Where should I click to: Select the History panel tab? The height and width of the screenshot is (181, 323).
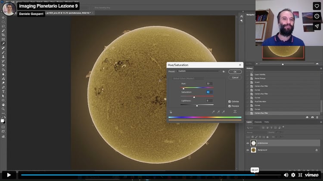coord(249,68)
